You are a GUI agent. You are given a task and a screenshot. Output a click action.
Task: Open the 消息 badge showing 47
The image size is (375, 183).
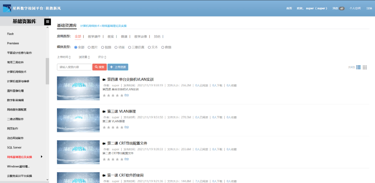(342, 8)
